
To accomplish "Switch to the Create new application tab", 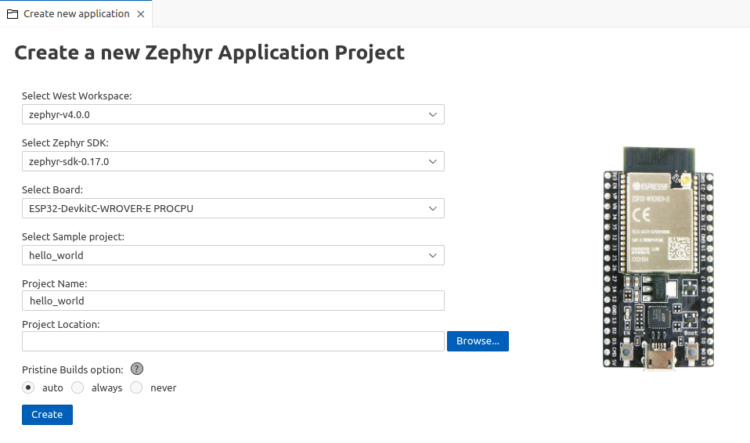I will (x=76, y=14).
